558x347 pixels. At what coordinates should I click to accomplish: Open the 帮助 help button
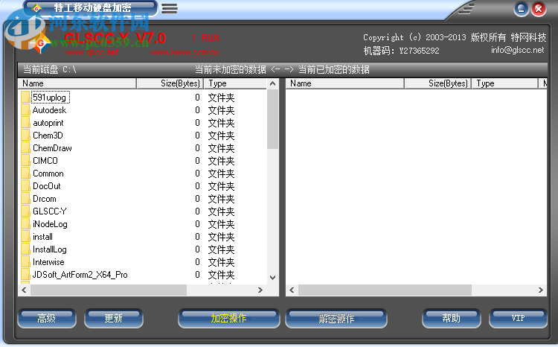[x=452, y=318]
